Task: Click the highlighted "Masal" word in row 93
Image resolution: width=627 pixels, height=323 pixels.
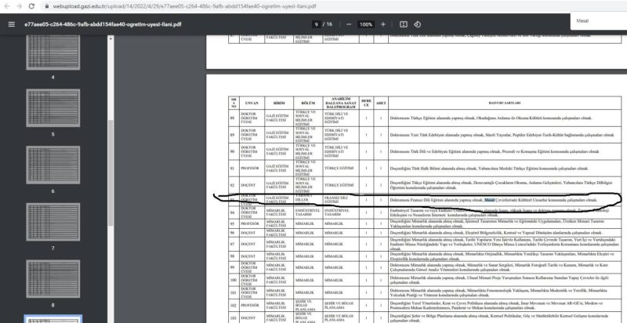Action: (x=467, y=200)
